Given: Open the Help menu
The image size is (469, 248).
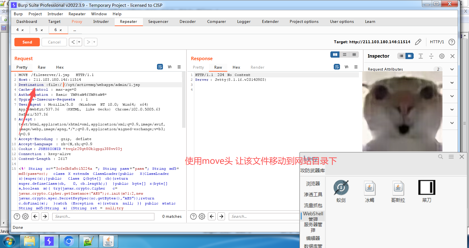Looking at the screenshot, I should pyautogui.click(x=117, y=14).
